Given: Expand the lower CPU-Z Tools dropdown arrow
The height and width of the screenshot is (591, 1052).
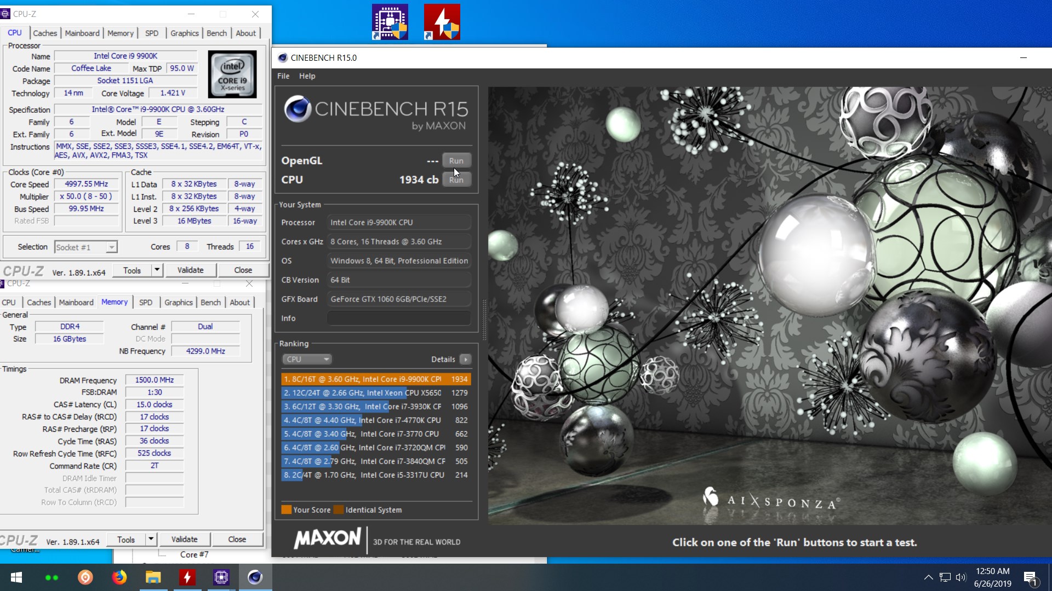Looking at the screenshot, I should pos(151,539).
